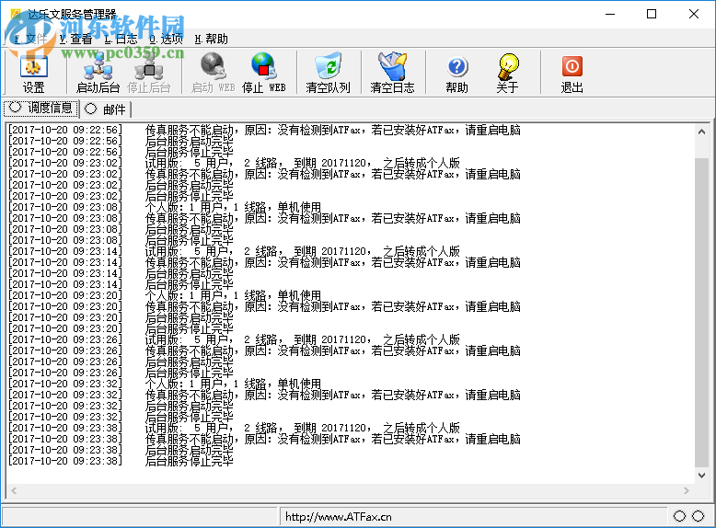Select the 个人版 log line at 09:23:08
This screenshot has width=716, height=528.
[x=165, y=207]
